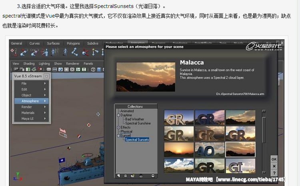Select the IK handle tool with red arrow
Screen dimensions: 300x186
(24, 52)
